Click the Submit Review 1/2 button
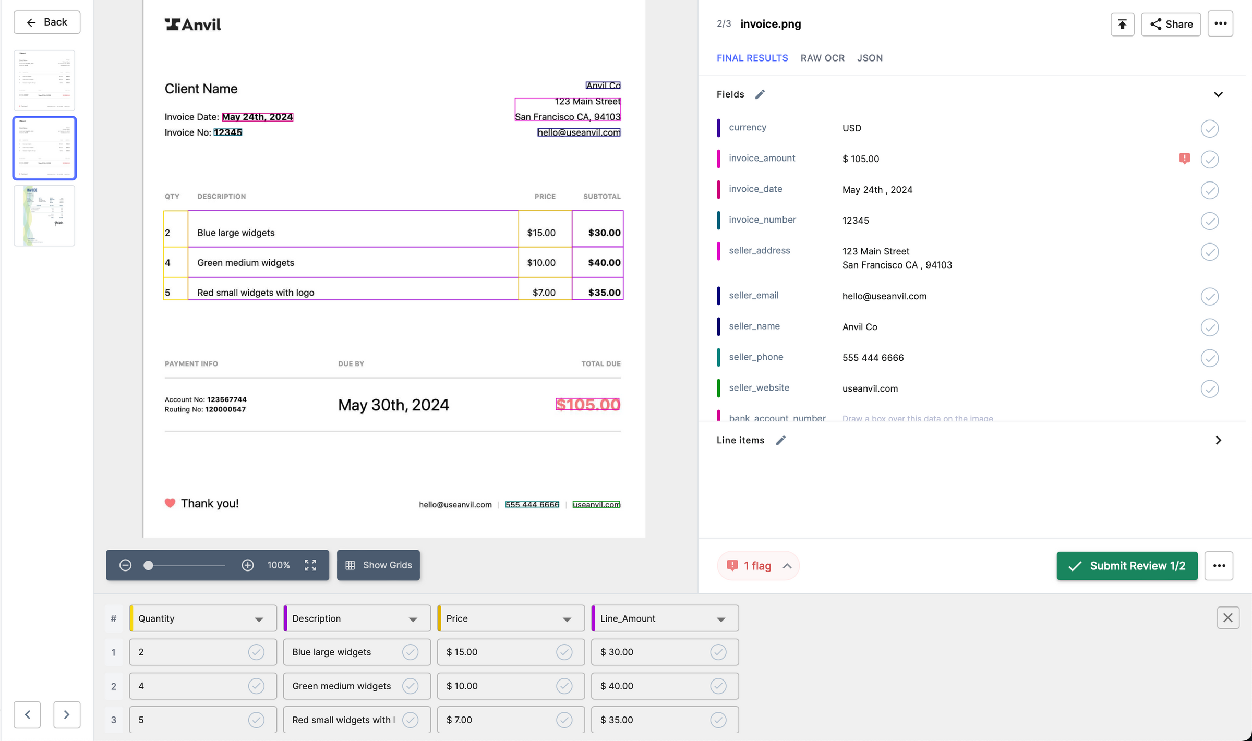The image size is (1252, 741). tap(1127, 566)
